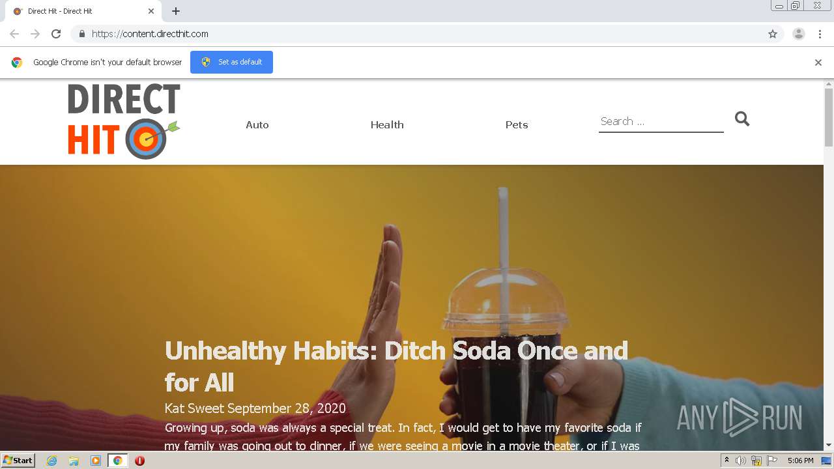Focus the Search text field
Viewport: 834px width, 469px height.
(x=661, y=121)
